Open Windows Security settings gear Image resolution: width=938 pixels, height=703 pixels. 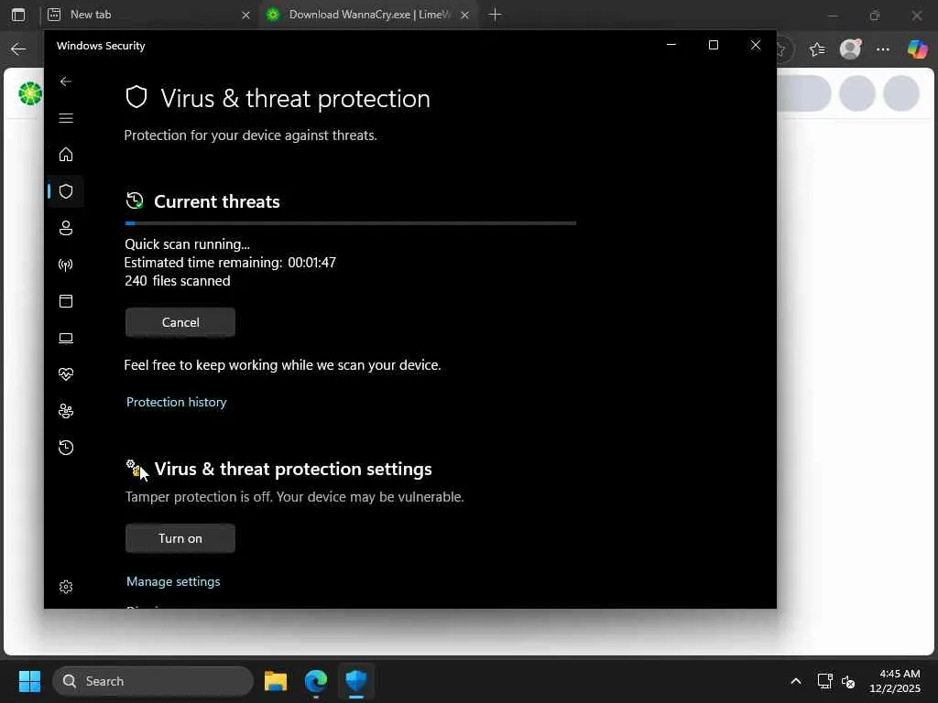click(66, 587)
